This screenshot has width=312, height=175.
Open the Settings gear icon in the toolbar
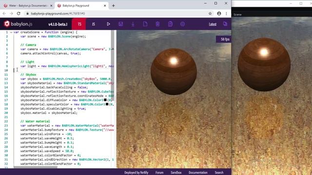coord(182,24)
